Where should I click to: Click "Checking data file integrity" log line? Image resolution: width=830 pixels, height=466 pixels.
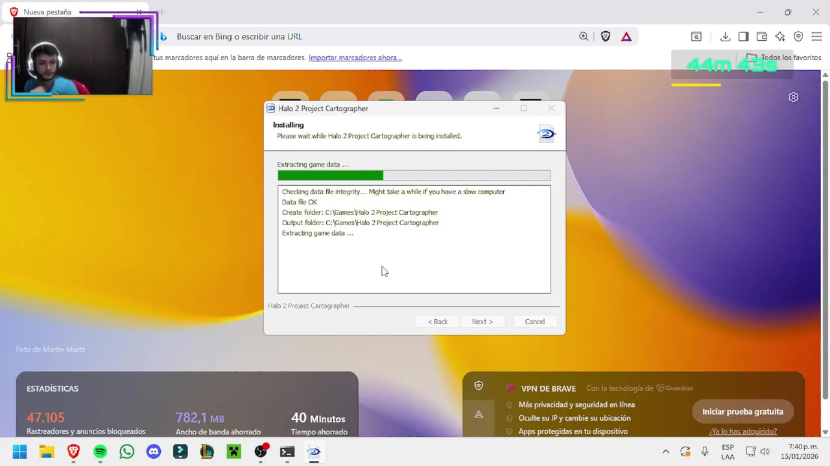(x=393, y=192)
